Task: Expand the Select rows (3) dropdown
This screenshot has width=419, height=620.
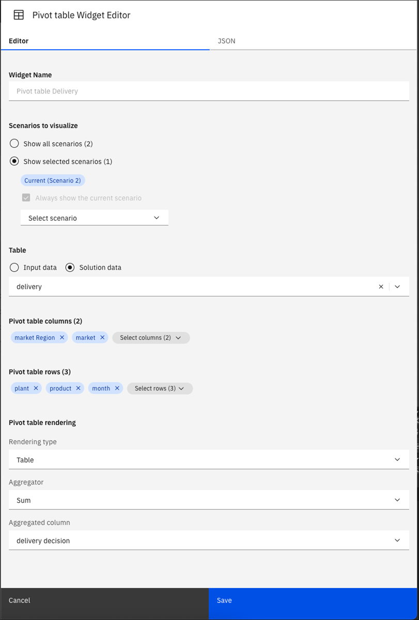Action: pos(160,388)
